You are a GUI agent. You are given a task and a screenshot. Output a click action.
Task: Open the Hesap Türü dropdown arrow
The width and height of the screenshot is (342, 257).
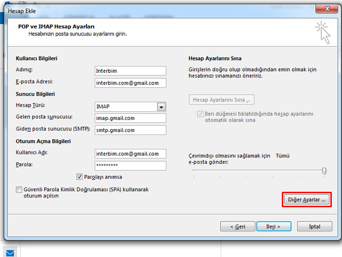click(x=161, y=107)
